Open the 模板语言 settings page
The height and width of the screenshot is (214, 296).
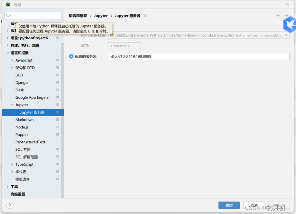point(22,179)
